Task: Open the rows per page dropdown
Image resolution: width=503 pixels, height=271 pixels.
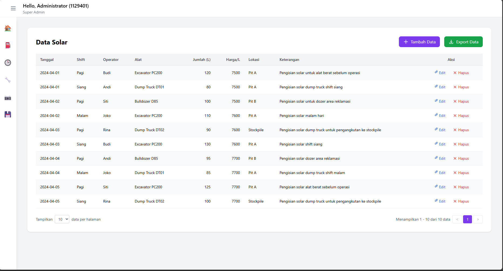Action: point(62,219)
